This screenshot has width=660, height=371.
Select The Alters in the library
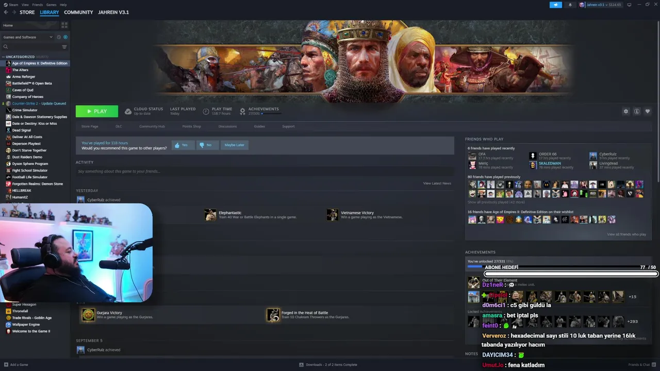coord(20,70)
